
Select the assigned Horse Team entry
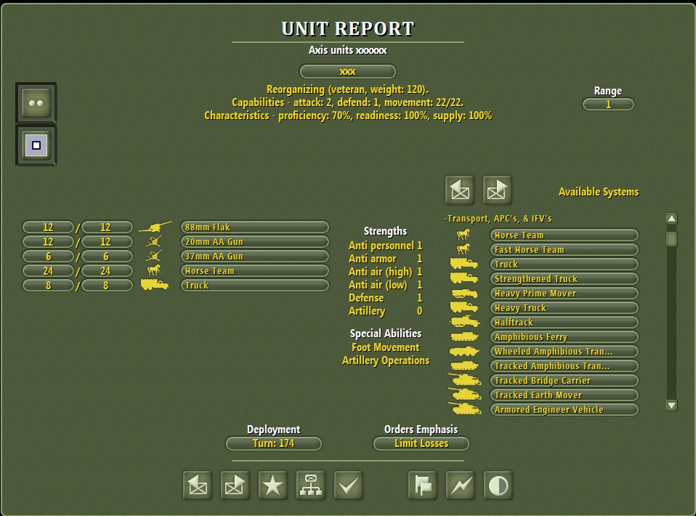[x=255, y=270]
